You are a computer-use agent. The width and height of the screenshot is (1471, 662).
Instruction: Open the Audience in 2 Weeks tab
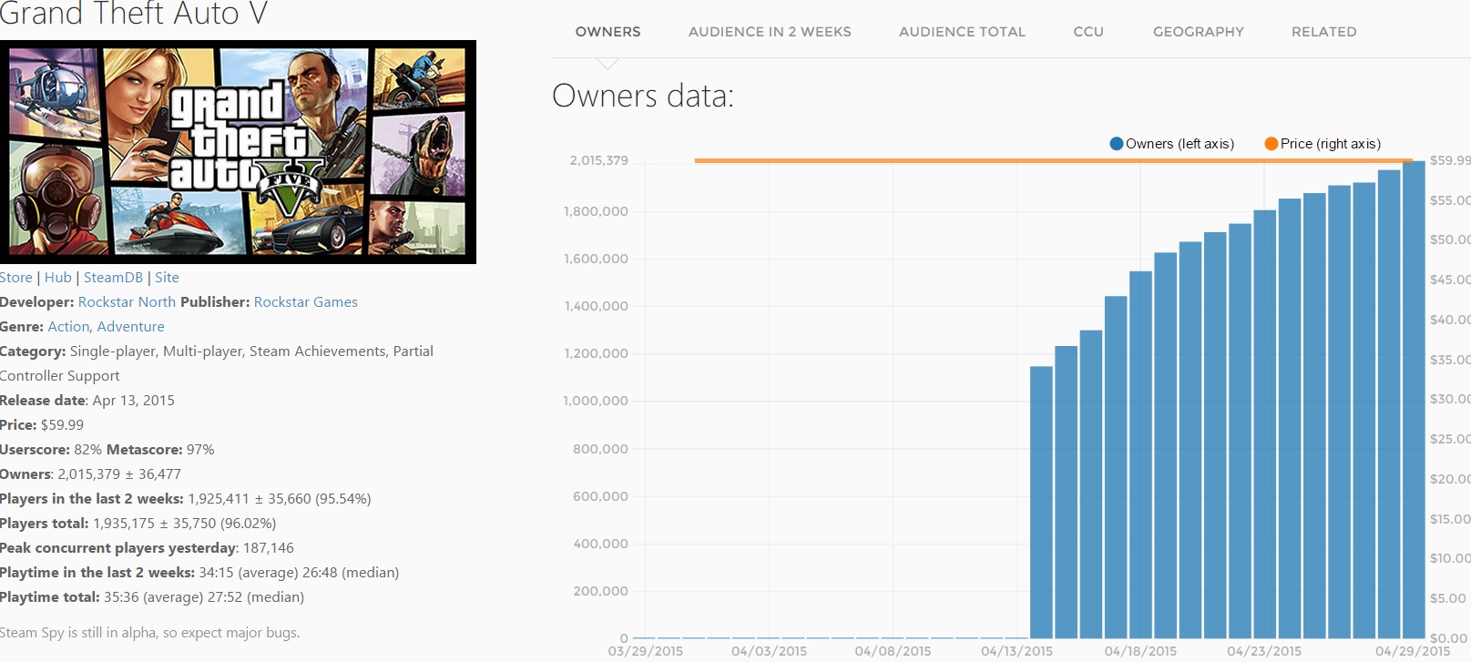pos(770,32)
